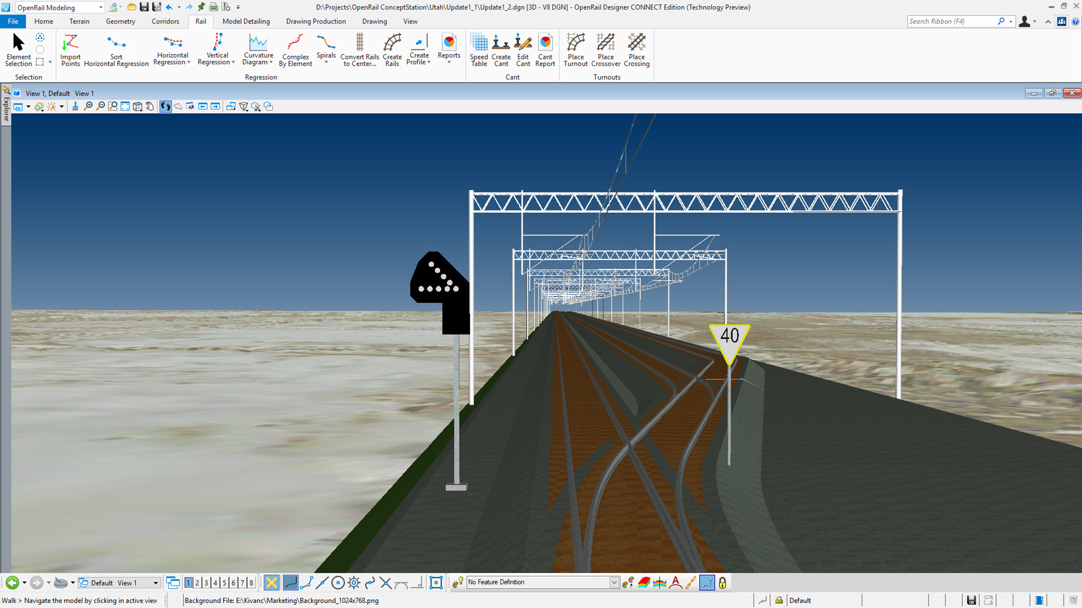Toggle the padlock icon beside feature definition

722,583
